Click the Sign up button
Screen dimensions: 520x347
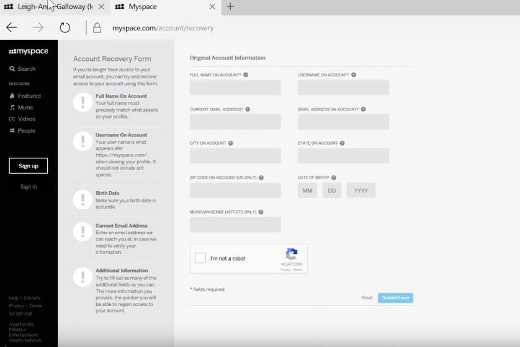pyautogui.click(x=28, y=166)
